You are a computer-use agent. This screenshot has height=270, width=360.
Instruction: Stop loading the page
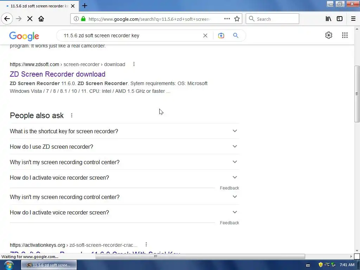coord(30,19)
